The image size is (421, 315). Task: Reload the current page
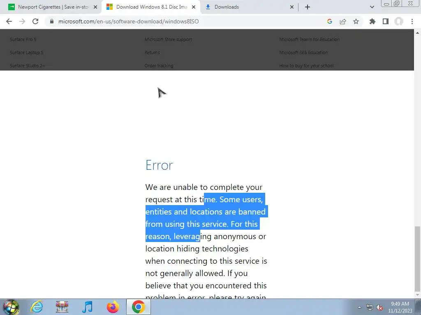coord(35,21)
